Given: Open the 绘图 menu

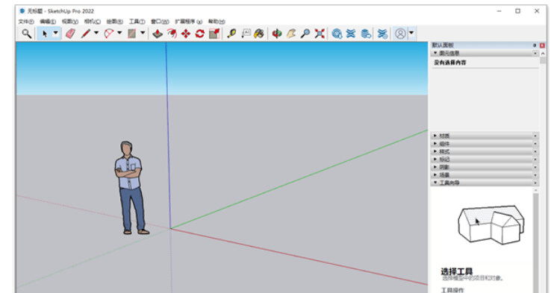Looking at the screenshot, I should click(x=114, y=22).
